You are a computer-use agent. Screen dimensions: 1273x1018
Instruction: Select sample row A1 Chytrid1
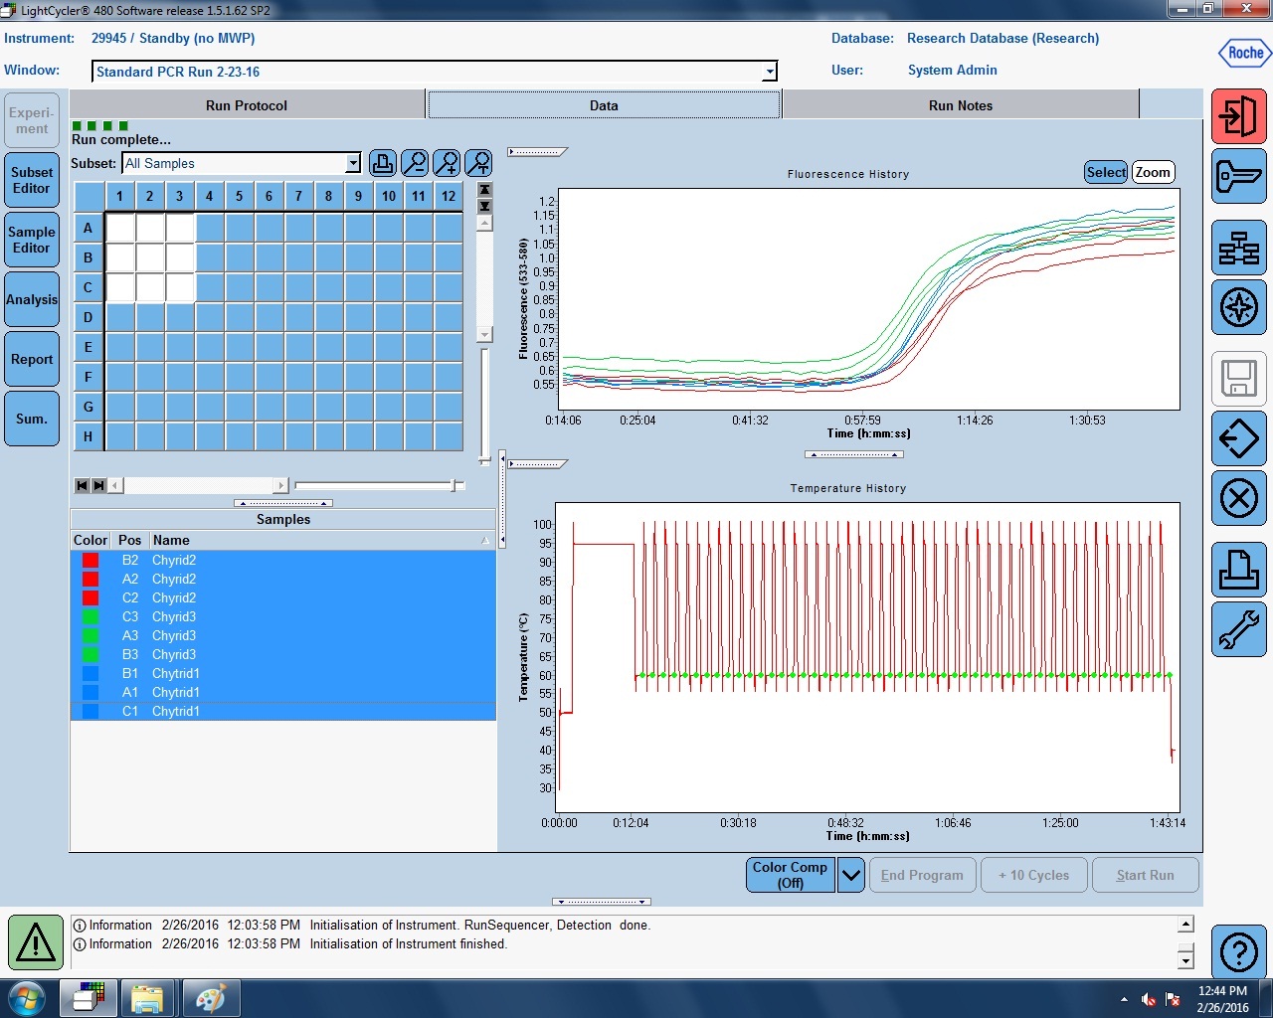pyautogui.click(x=283, y=692)
